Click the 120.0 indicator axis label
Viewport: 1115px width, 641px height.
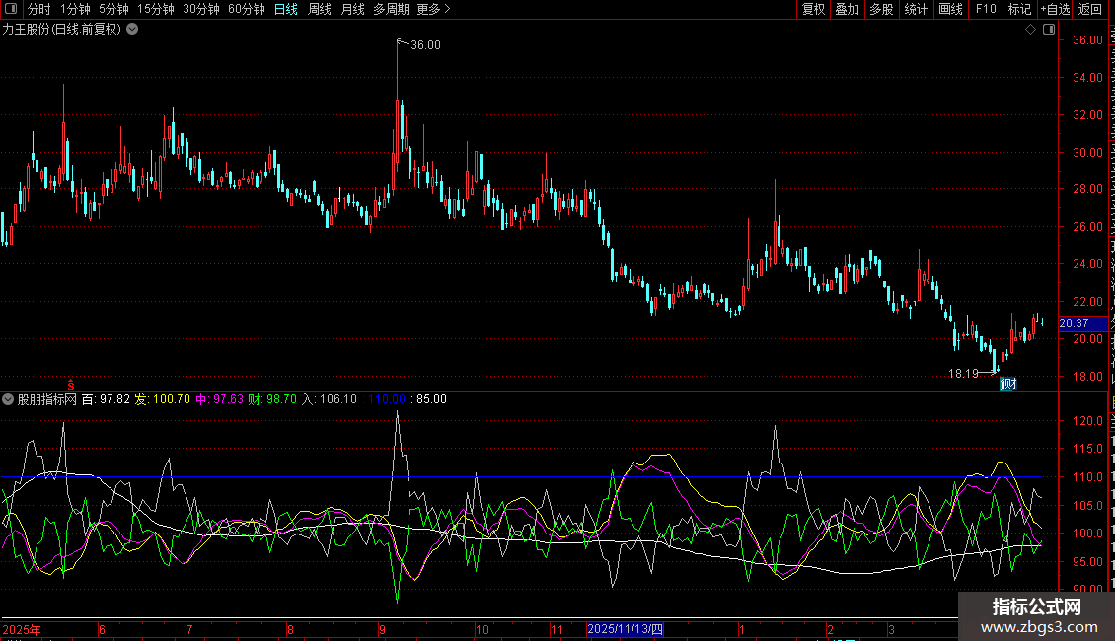[x=1088, y=421]
